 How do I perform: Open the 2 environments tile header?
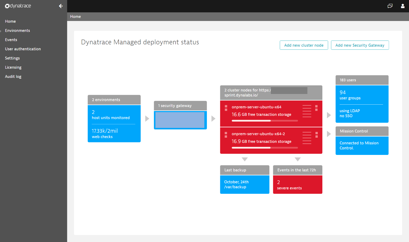(x=114, y=100)
